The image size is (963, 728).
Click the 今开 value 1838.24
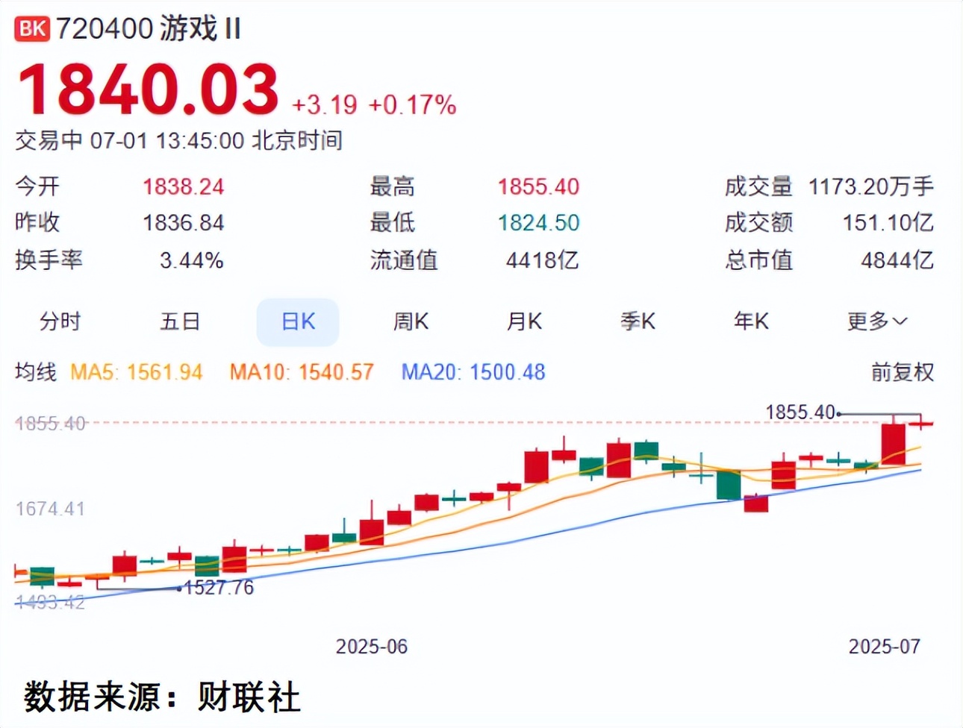coord(184,186)
